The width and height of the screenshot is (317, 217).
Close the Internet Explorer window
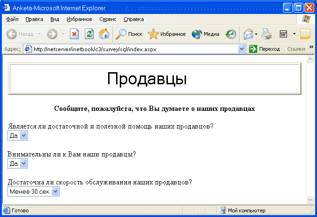pyautogui.click(x=310, y=8)
